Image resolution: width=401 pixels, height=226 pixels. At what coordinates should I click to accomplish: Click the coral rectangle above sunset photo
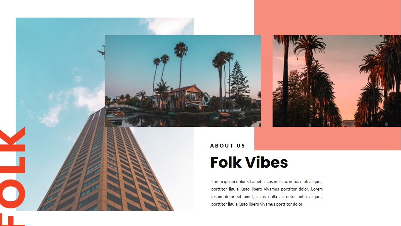[x=328, y=18]
